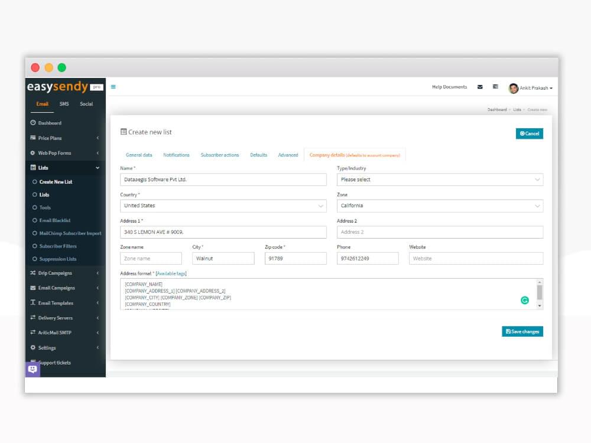Click the Delivery Servers arrows icon

[x=33, y=318]
